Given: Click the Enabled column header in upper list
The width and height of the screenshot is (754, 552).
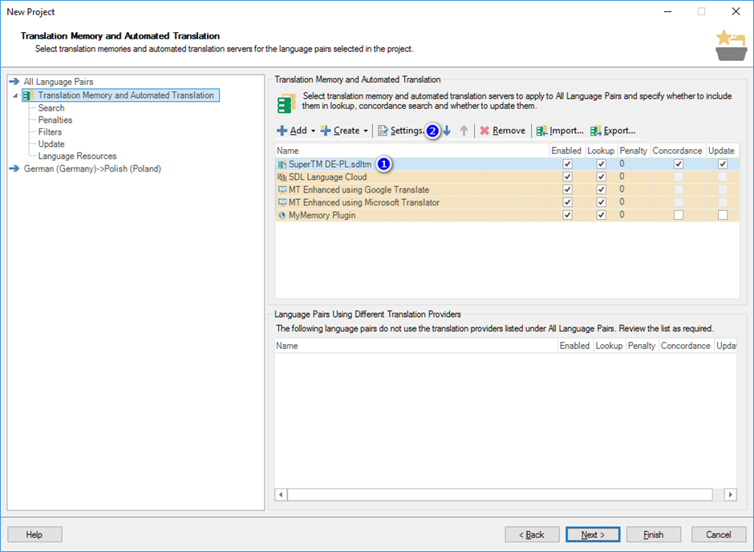Looking at the screenshot, I should (x=566, y=151).
